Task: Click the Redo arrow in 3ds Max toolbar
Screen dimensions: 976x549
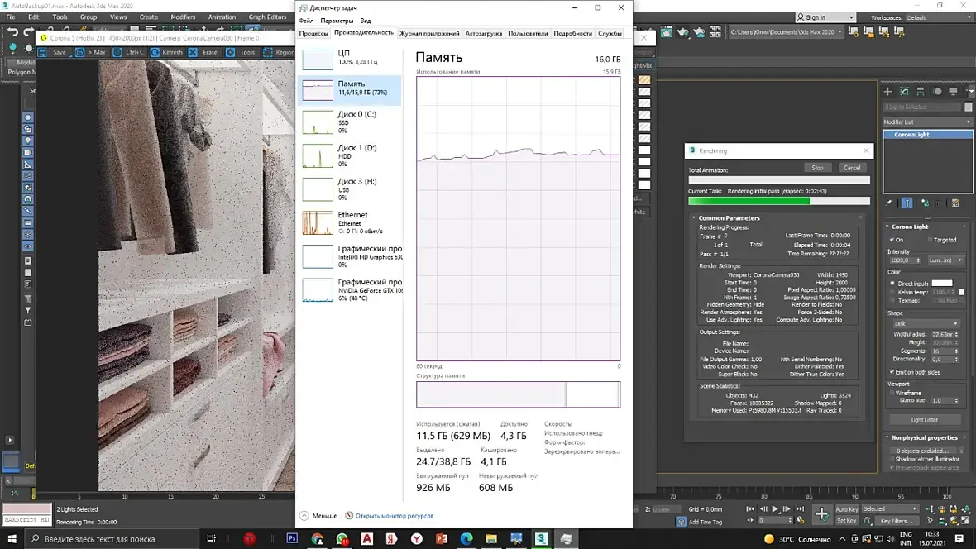Action: pos(29,31)
